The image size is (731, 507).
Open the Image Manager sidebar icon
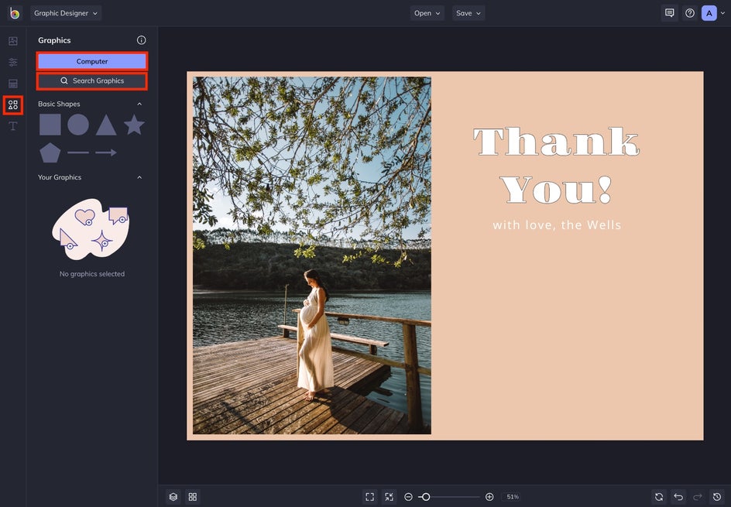click(13, 41)
